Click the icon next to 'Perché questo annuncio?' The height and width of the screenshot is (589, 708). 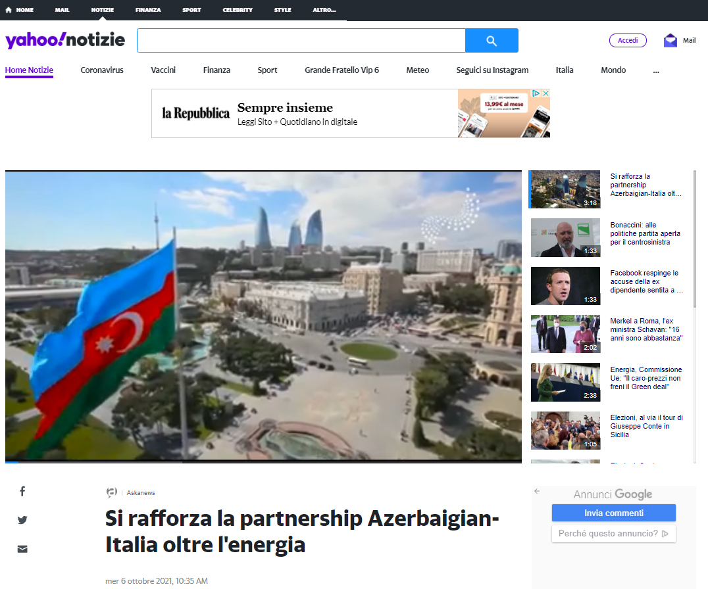pyautogui.click(x=665, y=534)
